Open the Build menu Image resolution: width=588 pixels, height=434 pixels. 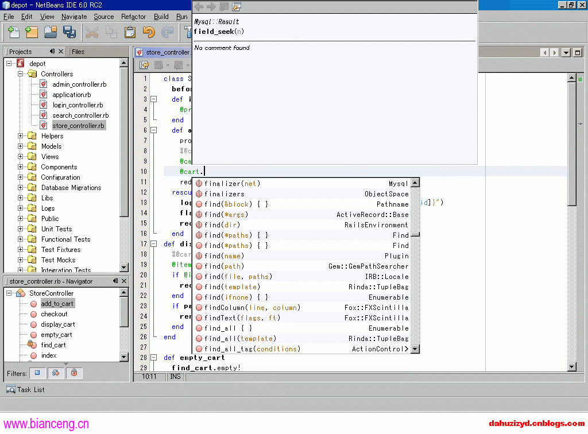pyautogui.click(x=161, y=17)
